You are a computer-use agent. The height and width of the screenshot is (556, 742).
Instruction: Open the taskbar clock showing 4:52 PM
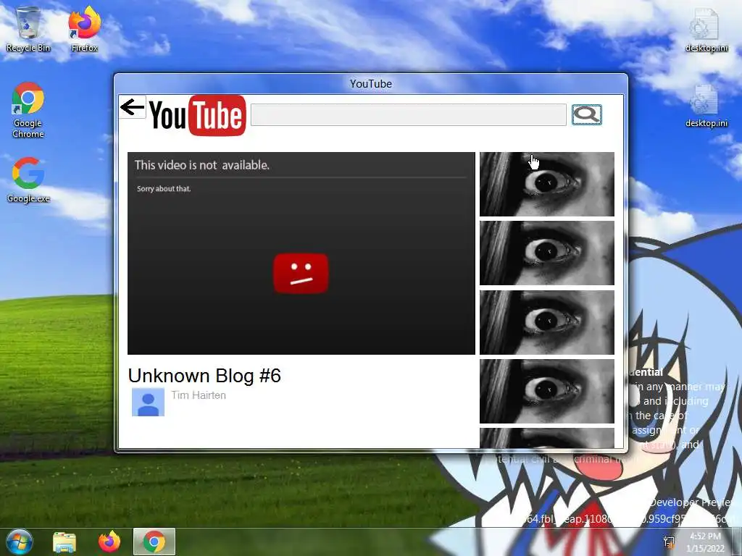pyautogui.click(x=705, y=542)
